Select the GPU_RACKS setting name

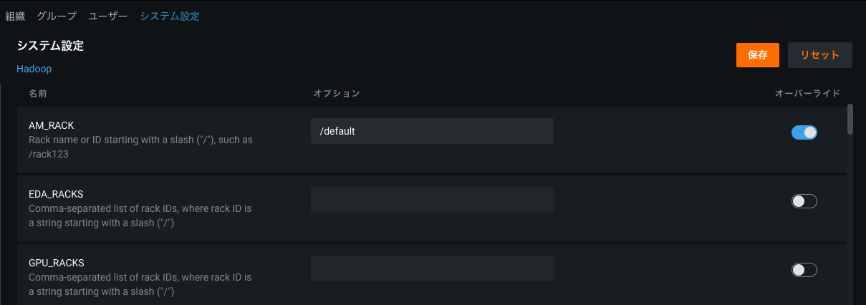pos(57,263)
